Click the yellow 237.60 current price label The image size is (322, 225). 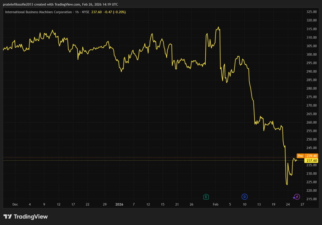click(x=311, y=160)
